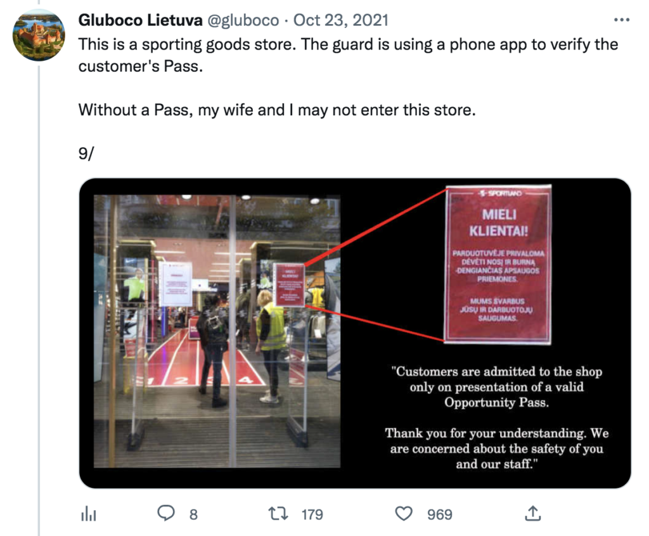Image resolution: width=649 pixels, height=536 pixels.
Task: Click the 179 retweet count
Action: [x=312, y=514]
